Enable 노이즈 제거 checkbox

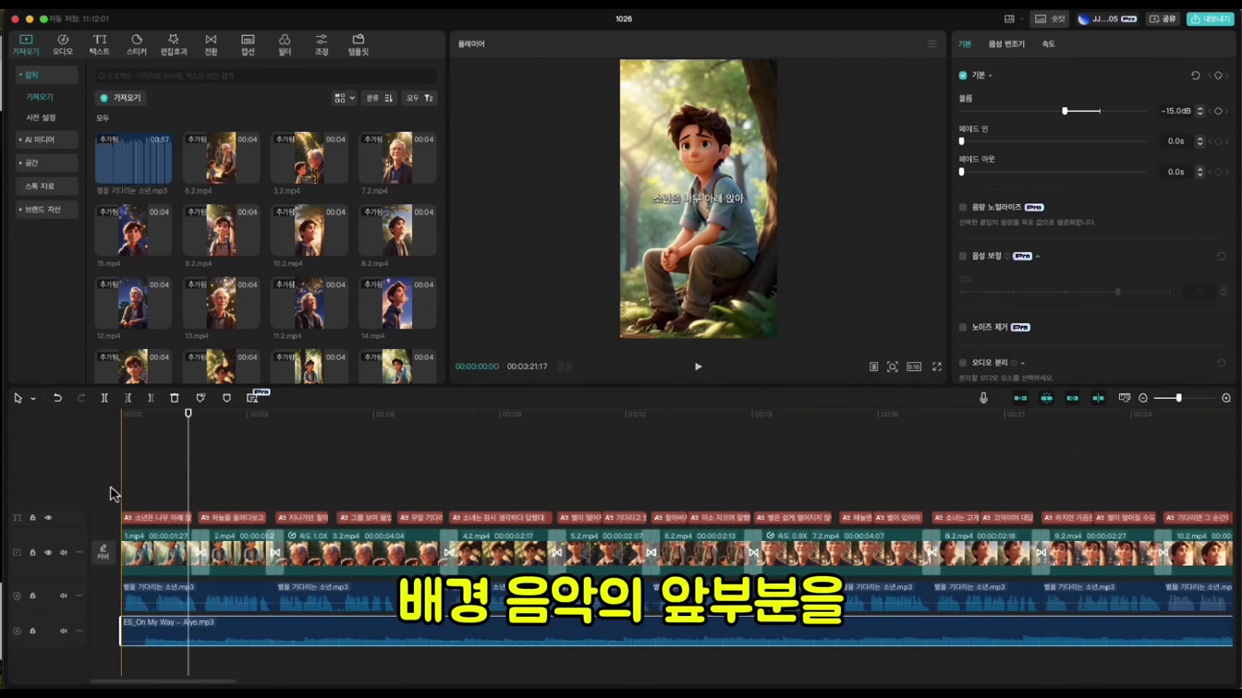coord(963,327)
